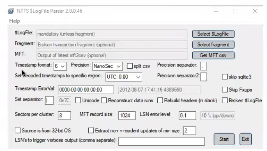This screenshot has height=151, width=267.
Task: Click the LSN error level field
Action: tap(187, 115)
